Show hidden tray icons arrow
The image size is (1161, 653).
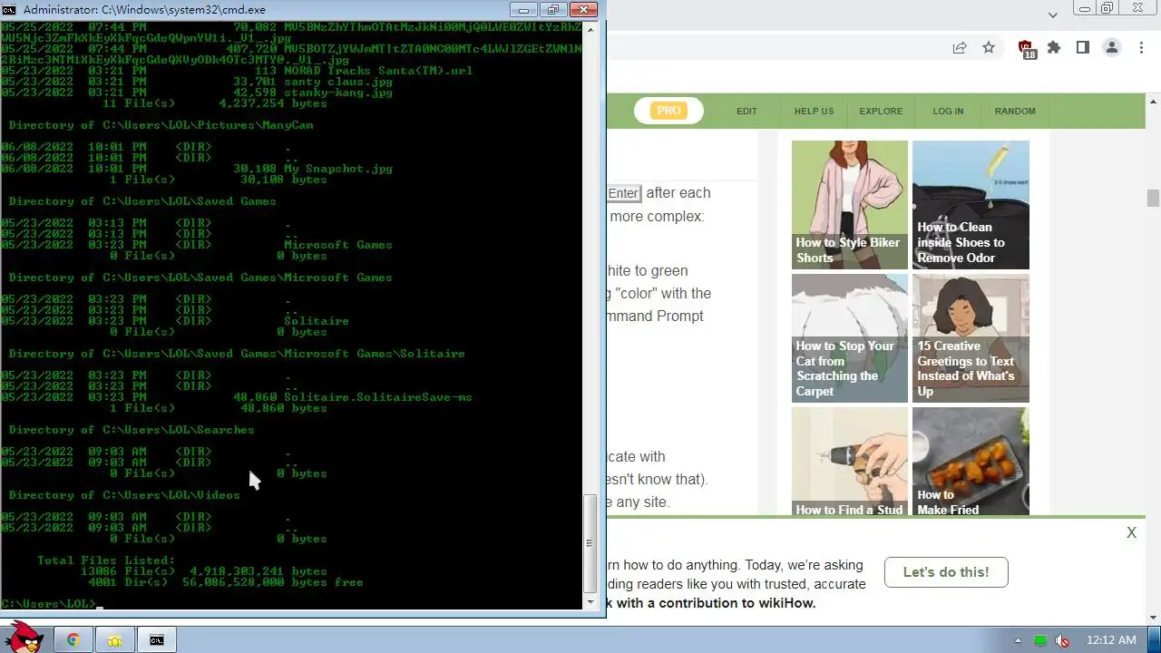1018,640
